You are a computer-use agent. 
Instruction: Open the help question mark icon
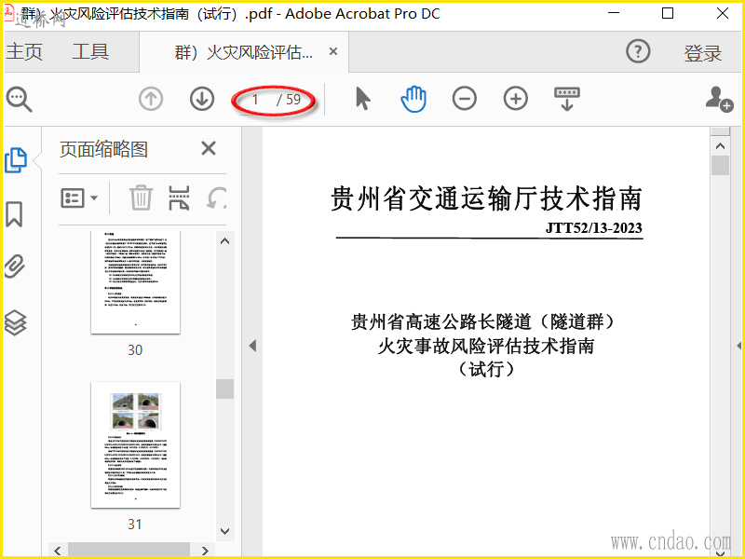(638, 51)
